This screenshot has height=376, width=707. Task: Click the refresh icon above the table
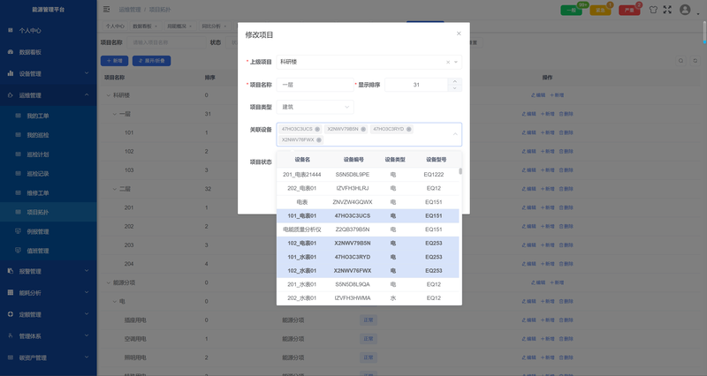(696, 61)
